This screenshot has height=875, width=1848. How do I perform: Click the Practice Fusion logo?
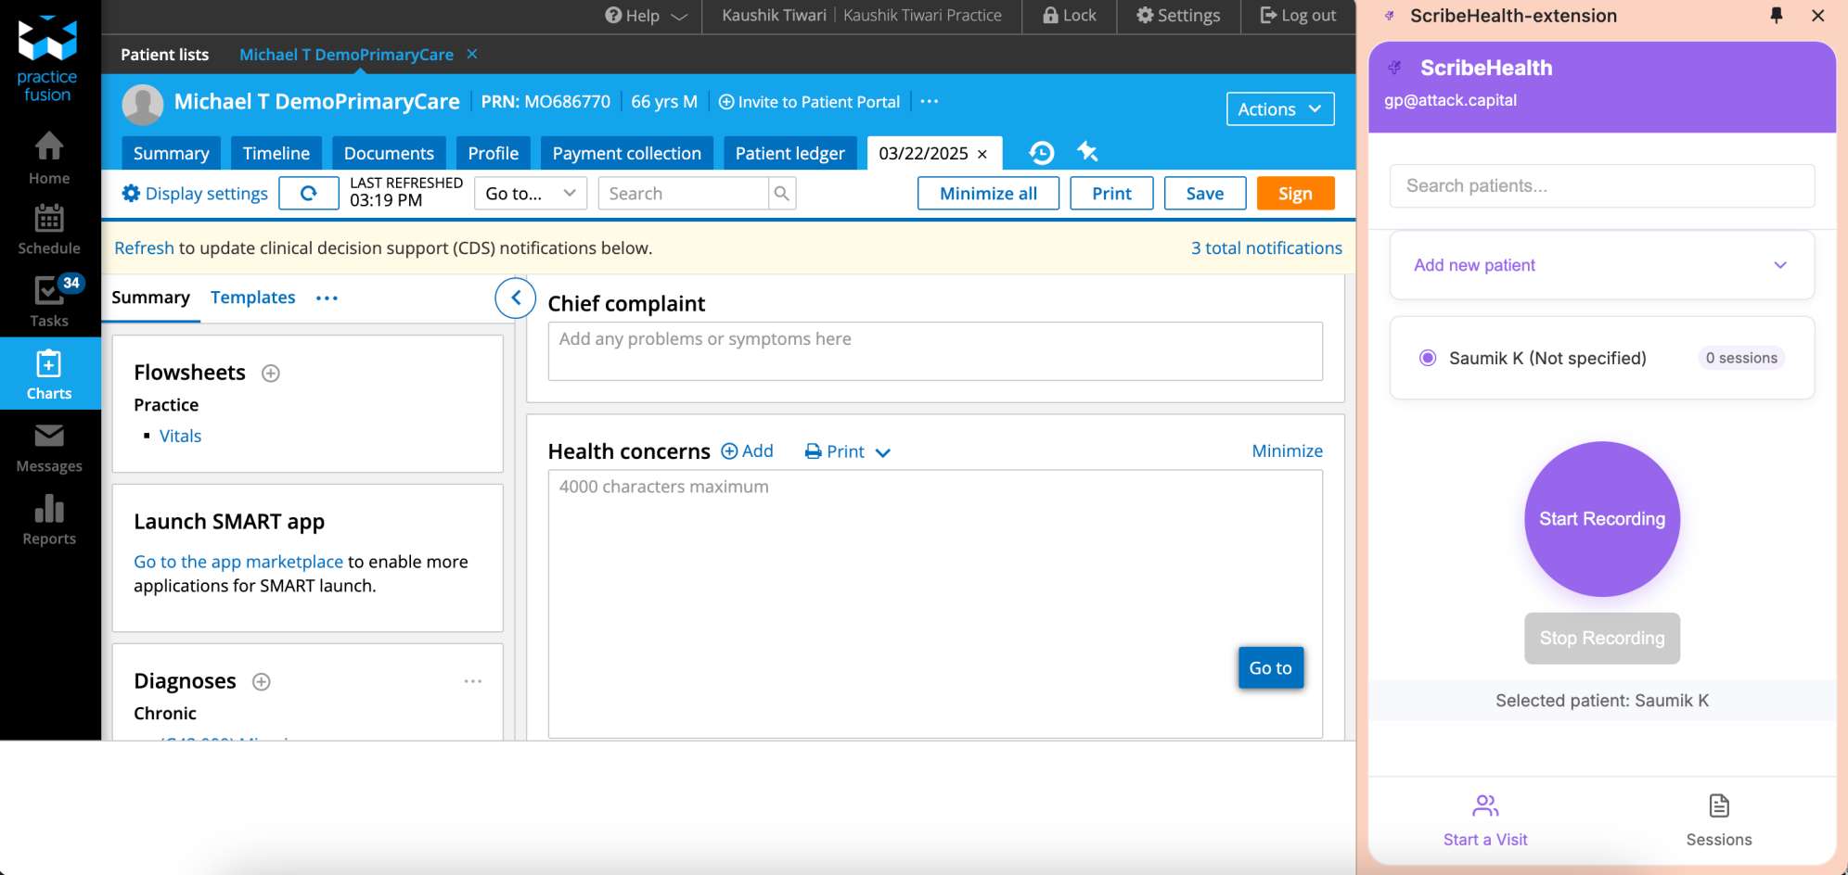(x=47, y=59)
